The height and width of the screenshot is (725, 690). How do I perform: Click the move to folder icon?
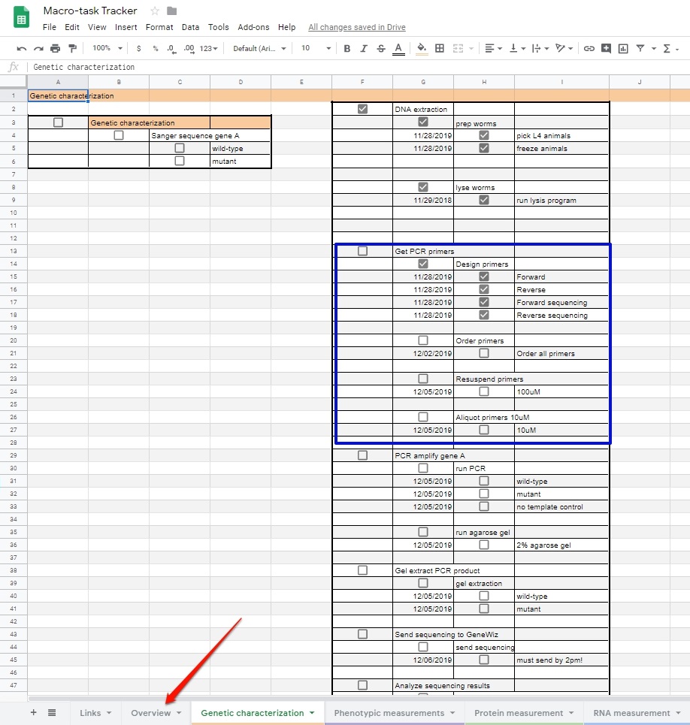pos(171,11)
